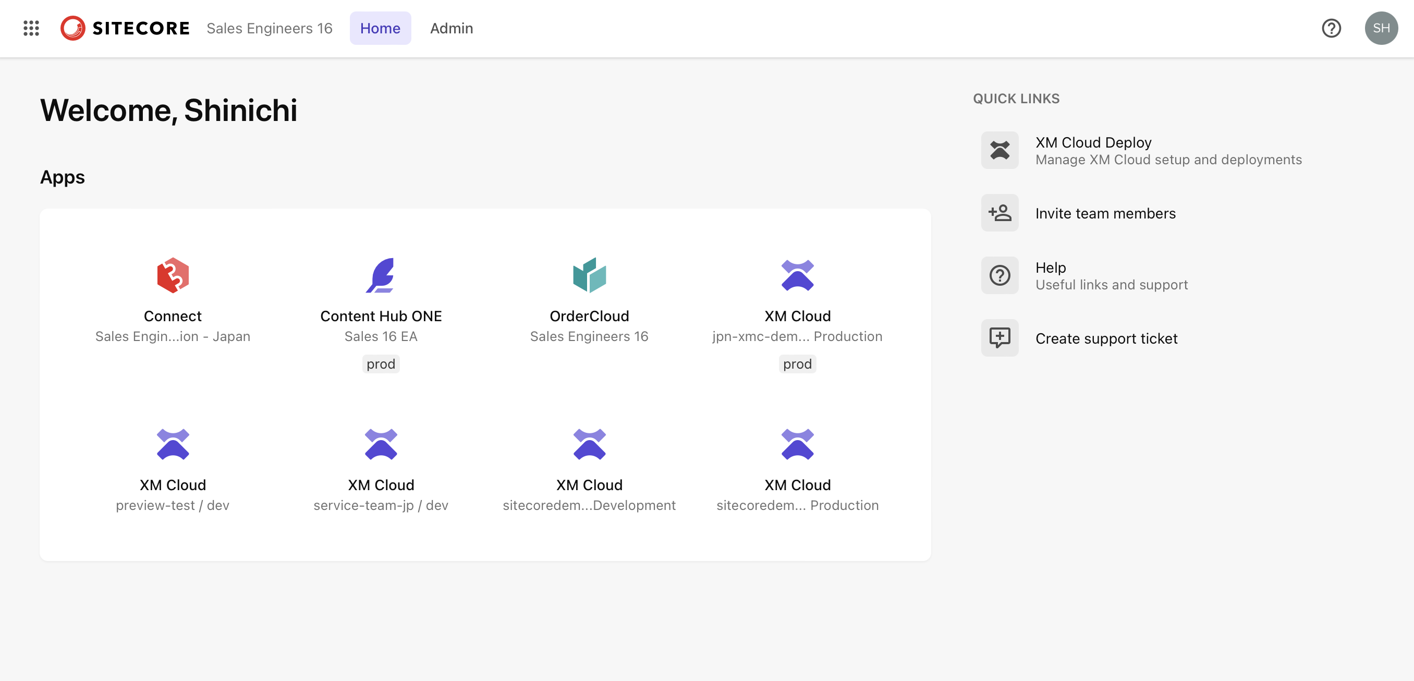Click 'Manage XM Cloud setup and deployments' text

[1168, 160]
